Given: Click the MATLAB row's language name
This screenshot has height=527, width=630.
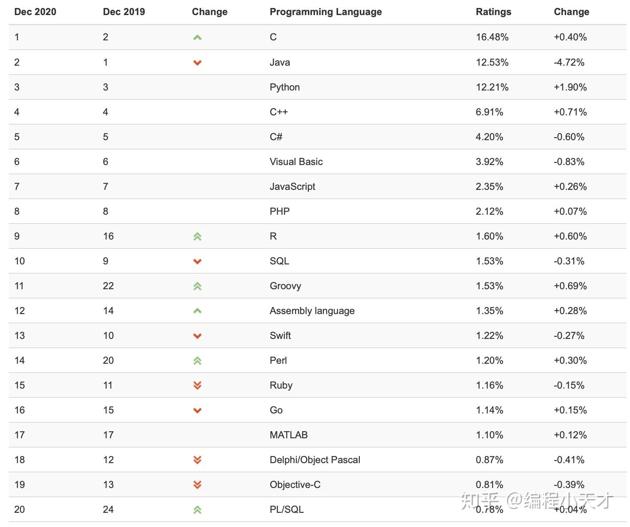Looking at the screenshot, I should pyautogui.click(x=288, y=435).
